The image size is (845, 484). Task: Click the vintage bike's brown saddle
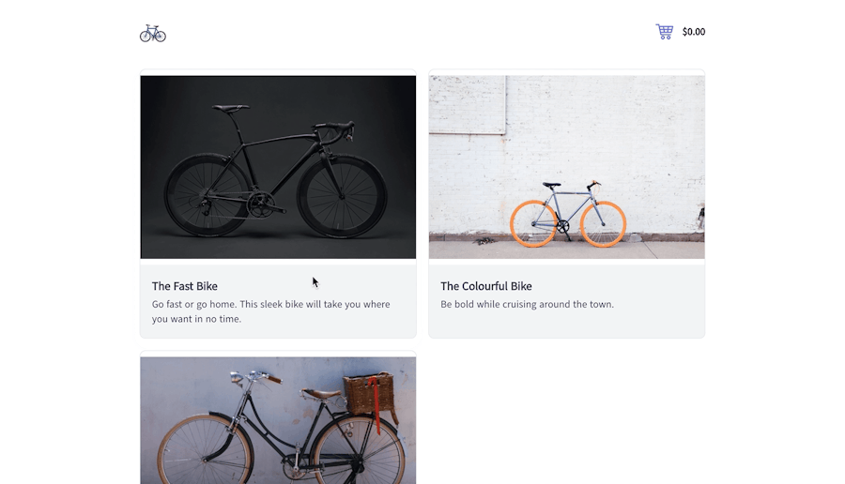click(x=322, y=394)
